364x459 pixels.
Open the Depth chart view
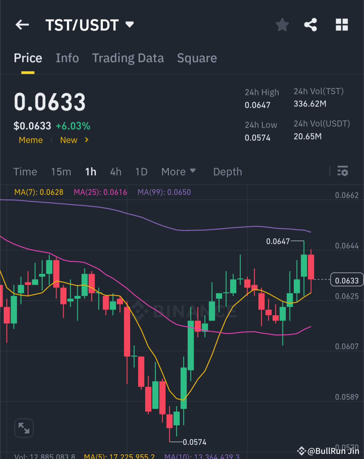[227, 172]
